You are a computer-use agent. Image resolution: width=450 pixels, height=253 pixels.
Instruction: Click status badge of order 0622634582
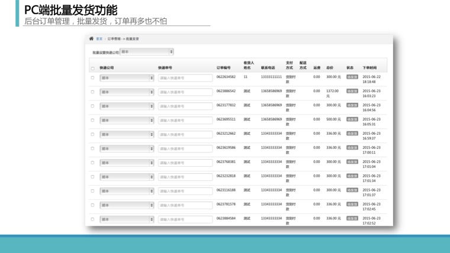pos(352,77)
